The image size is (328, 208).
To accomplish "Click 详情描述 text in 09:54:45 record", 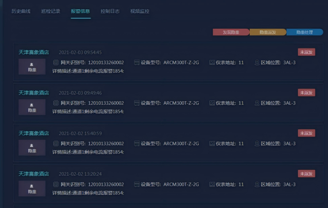I will 88,71.
